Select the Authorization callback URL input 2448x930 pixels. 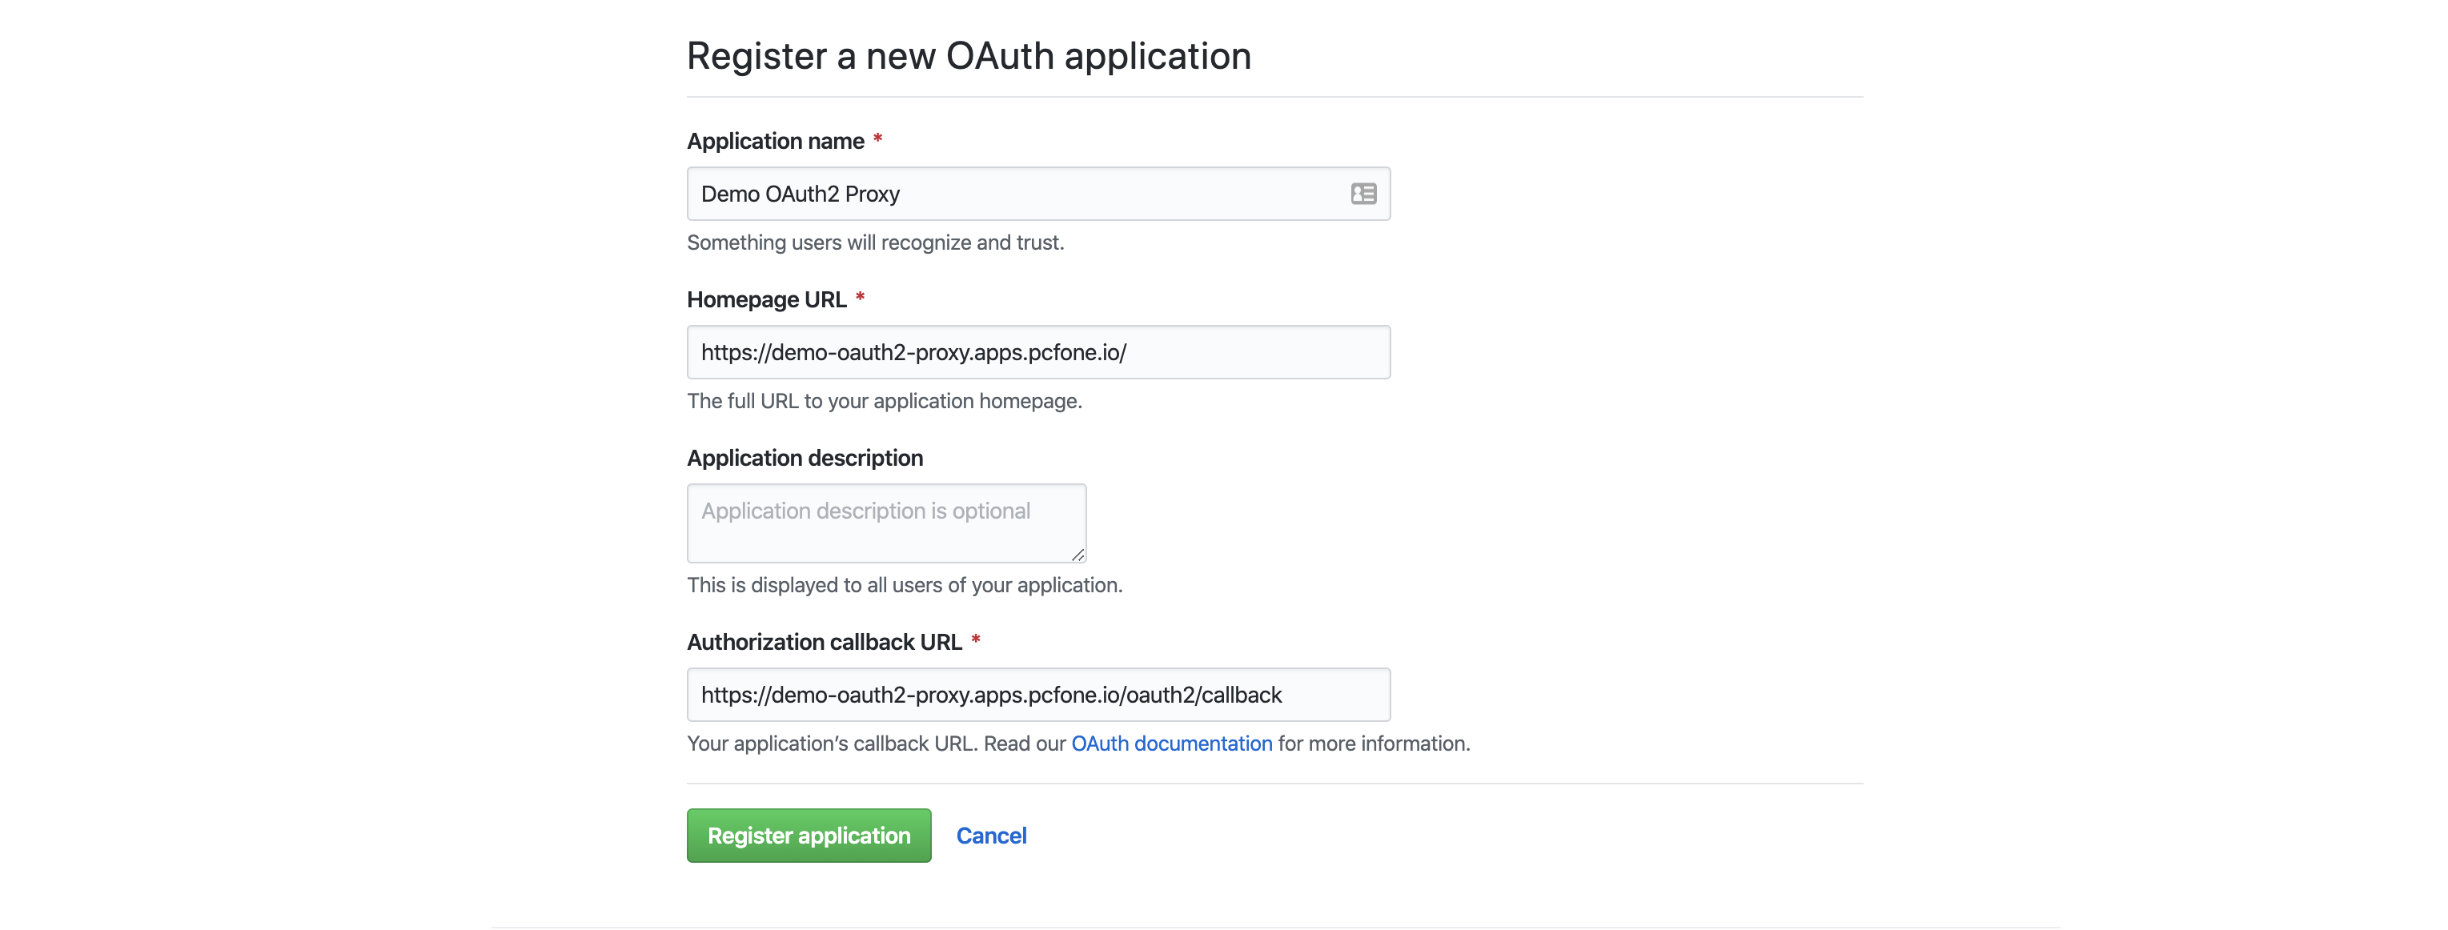1037,695
